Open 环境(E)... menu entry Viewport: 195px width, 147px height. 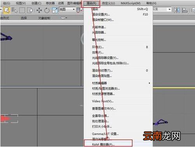(118, 47)
